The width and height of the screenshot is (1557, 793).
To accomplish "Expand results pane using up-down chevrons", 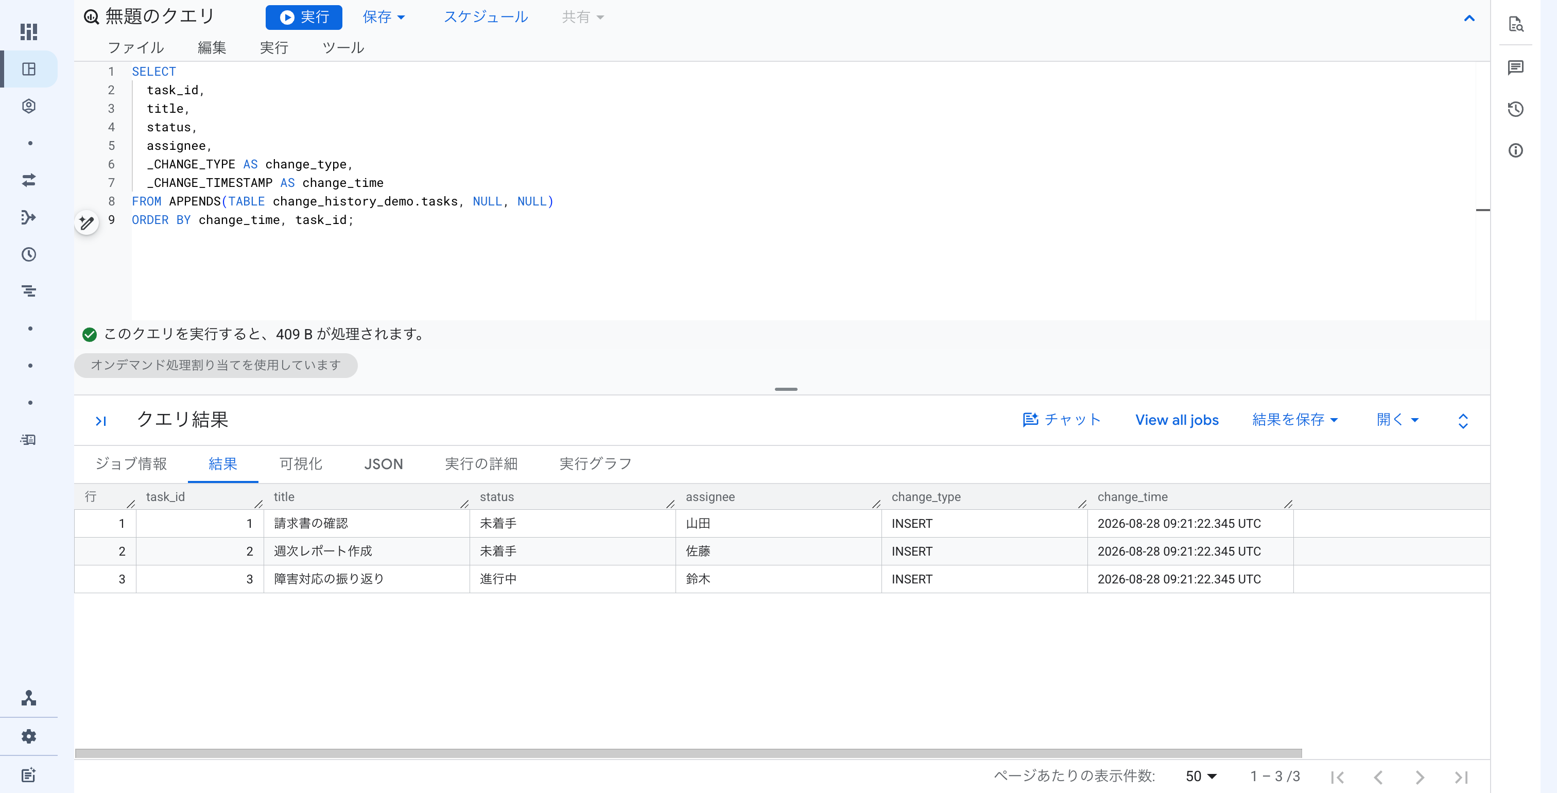I will pos(1463,421).
